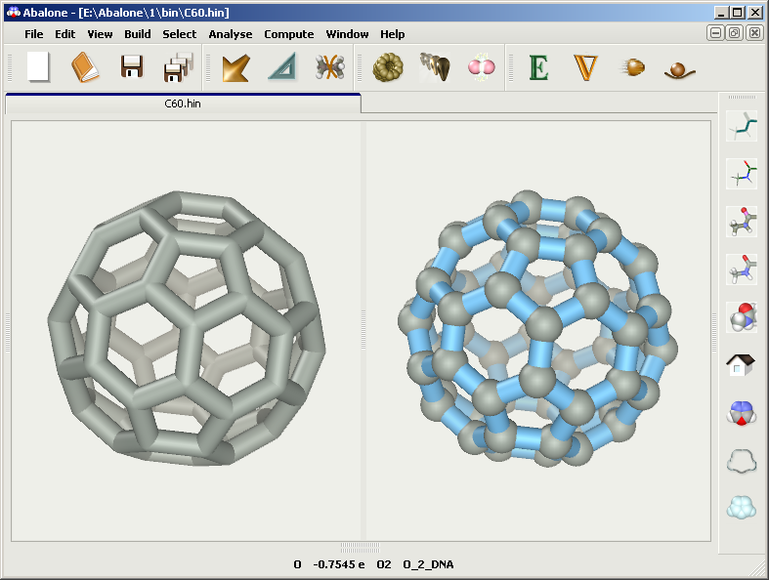
Task: Click the golden cone shapes toolbar icon
Action: 435,67
